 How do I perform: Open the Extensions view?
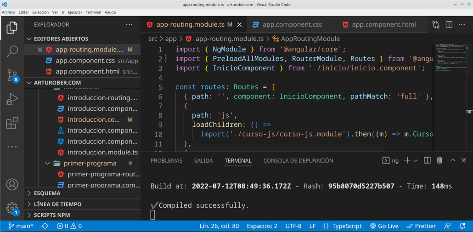tap(12, 123)
